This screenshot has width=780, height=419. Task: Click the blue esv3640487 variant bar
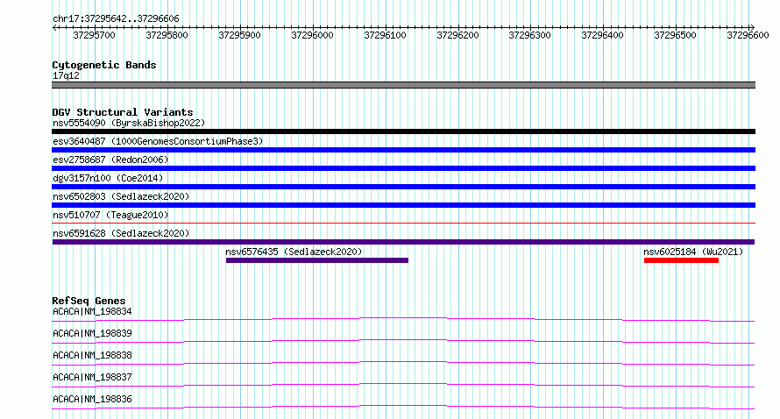403,150
